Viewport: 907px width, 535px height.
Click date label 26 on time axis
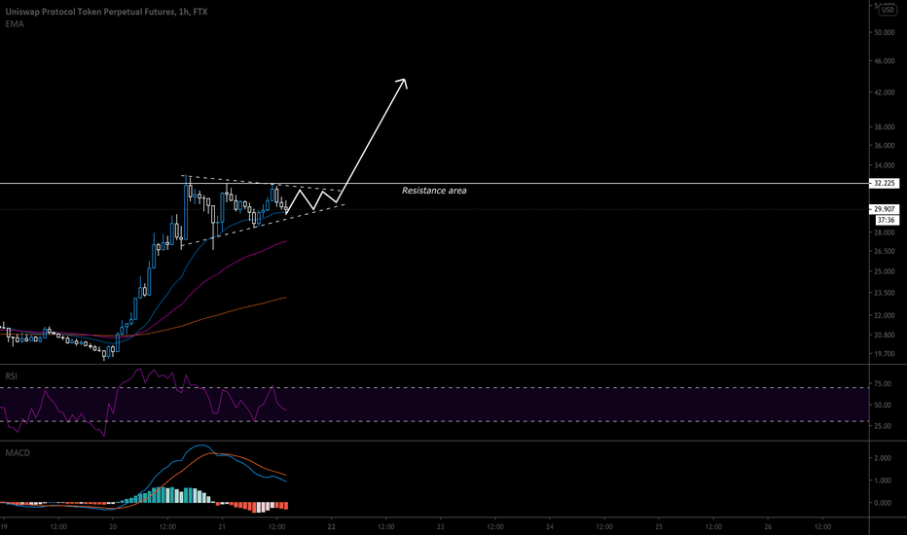(768, 526)
